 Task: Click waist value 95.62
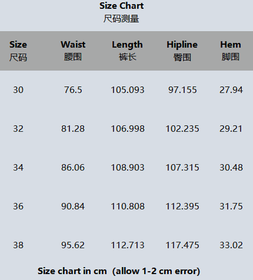pos(73,245)
